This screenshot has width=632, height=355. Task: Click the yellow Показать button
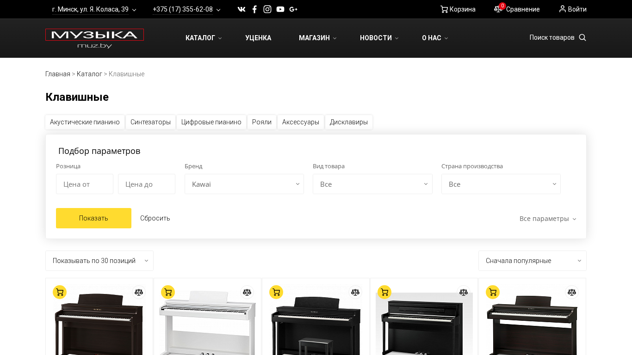pos(93,218)
